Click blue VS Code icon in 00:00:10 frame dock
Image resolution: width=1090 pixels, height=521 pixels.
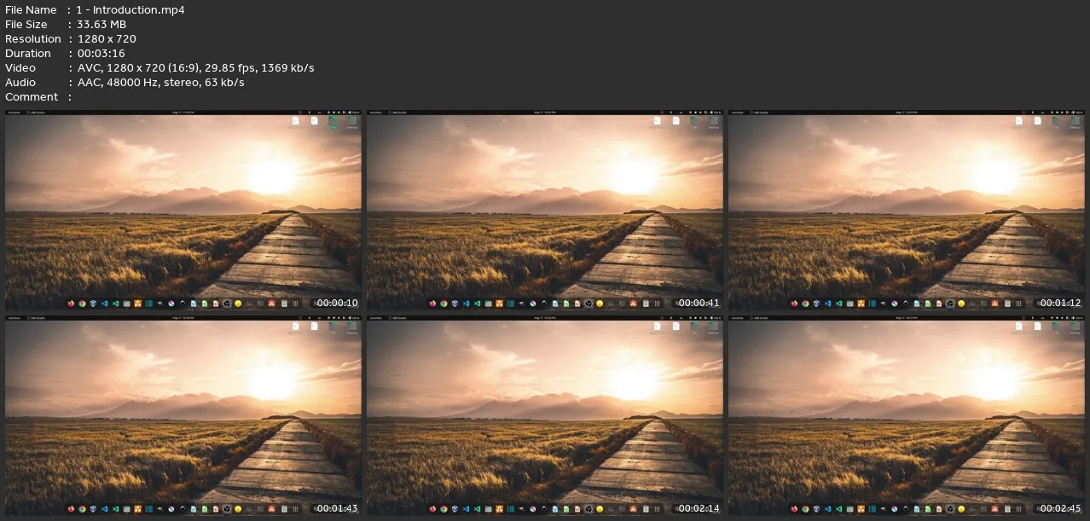pos(104,303)
